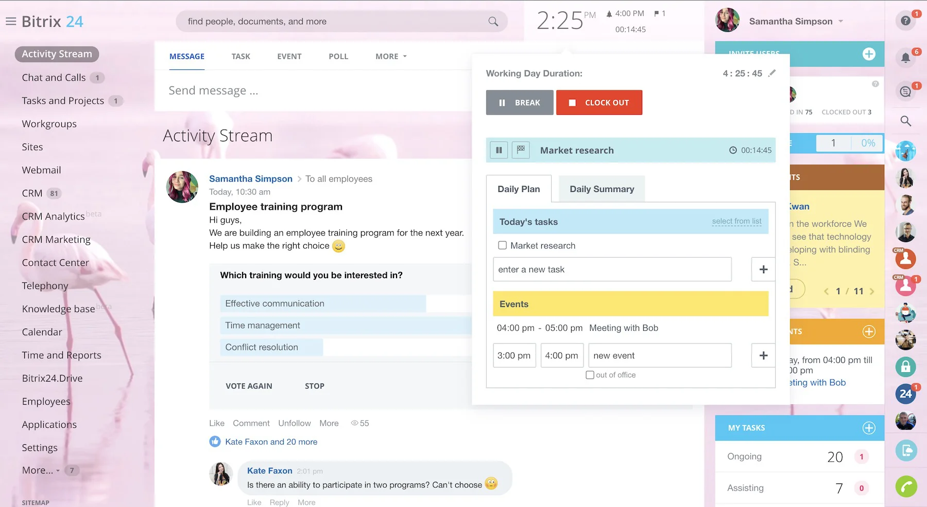This screenshot has height=507, width=927.
Task: Click the finish flag icon for Market research
Action: coord(521,150)
